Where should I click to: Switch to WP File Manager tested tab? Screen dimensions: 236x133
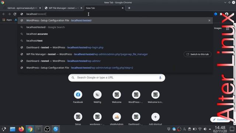(63, 8)
